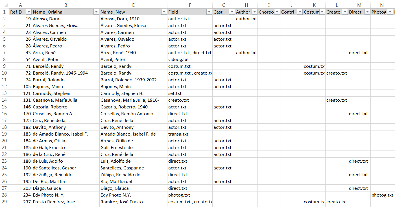Select cell 'Edy Photo N. Y.'
Viewport: 395px width, 207px height.
point(66,195)
